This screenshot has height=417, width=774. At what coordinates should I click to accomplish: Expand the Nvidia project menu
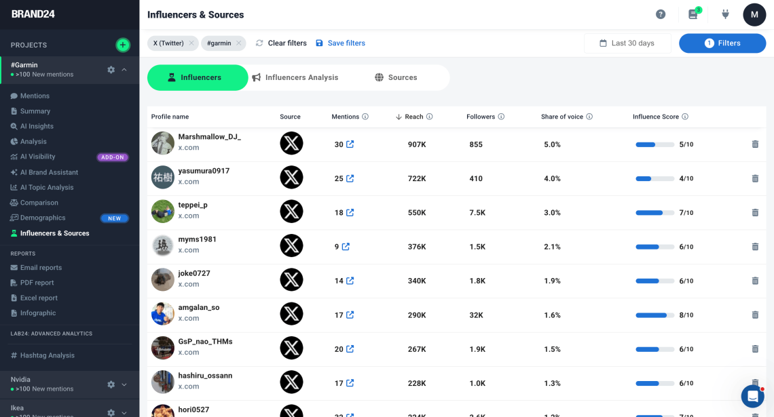pyautogui.click(x=124, y=384)
